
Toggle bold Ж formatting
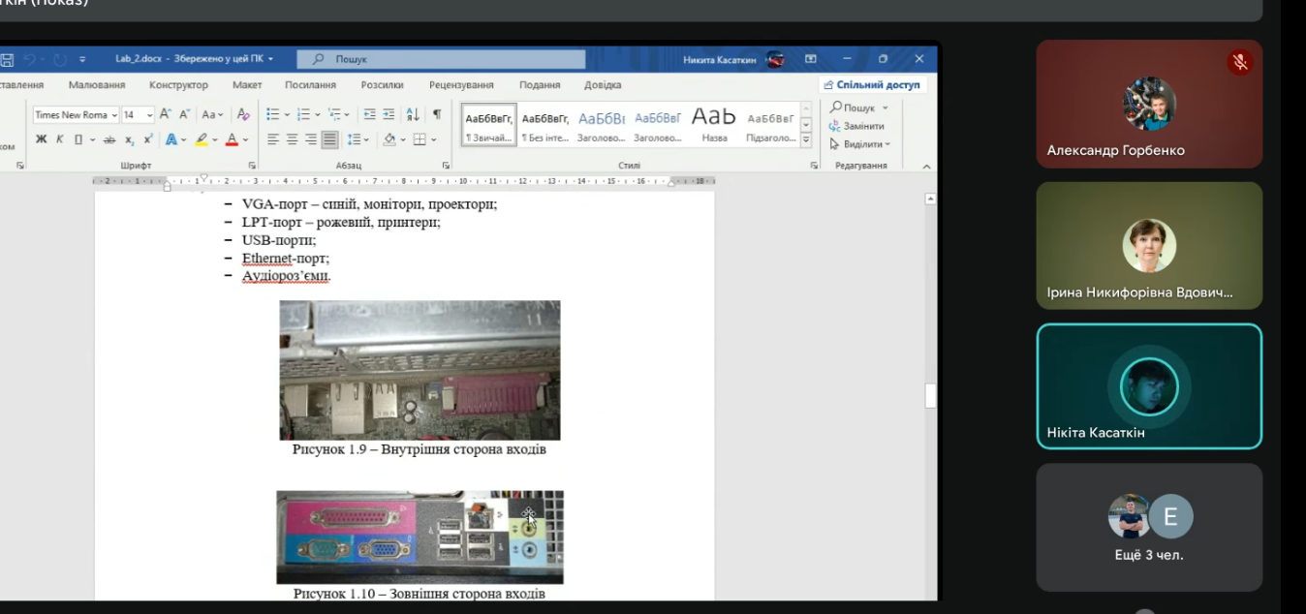click(41, 139)
